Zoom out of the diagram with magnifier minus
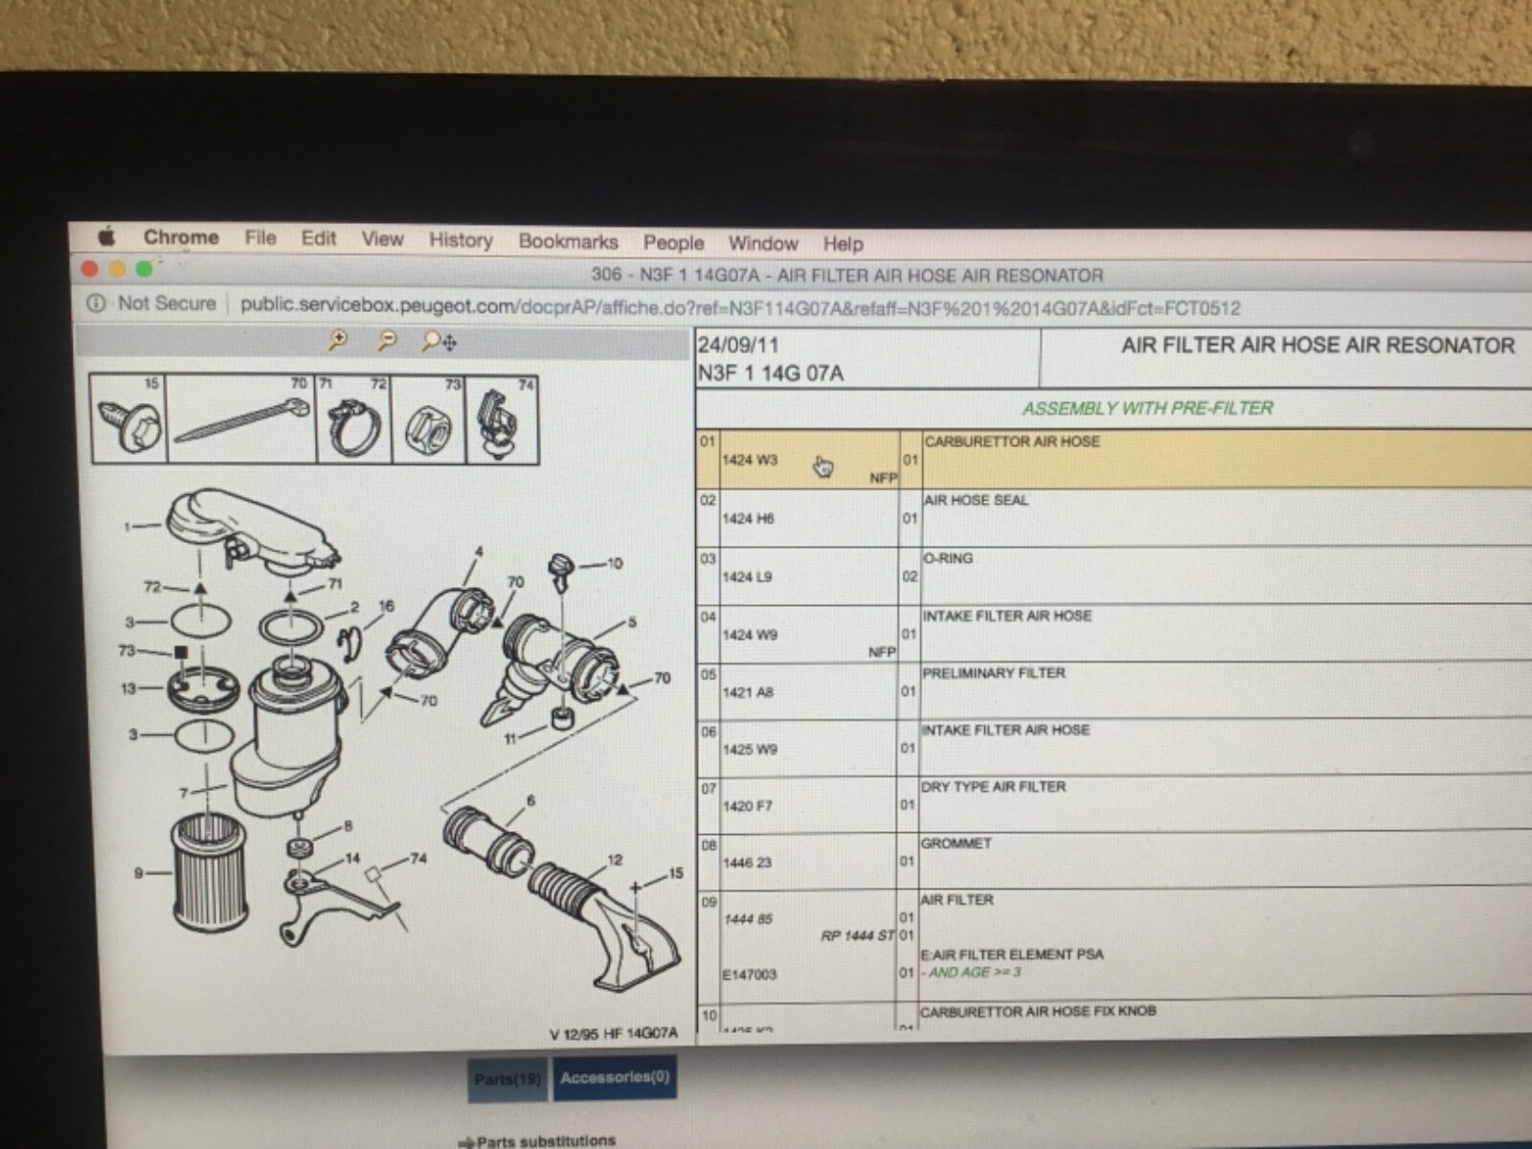Image resolution: width=1532 pixels, height=1149 pixels. click(x=387, y=340)
